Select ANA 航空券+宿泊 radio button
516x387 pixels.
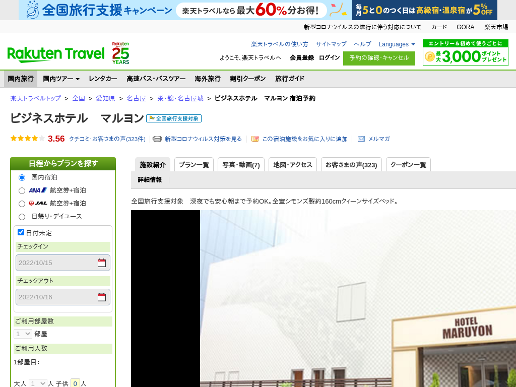(x=22, y=190)
